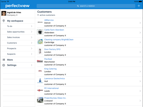Screen dimensions: 143x107
Task: Open the To do menu item
Action: click(x=18, y=26)
